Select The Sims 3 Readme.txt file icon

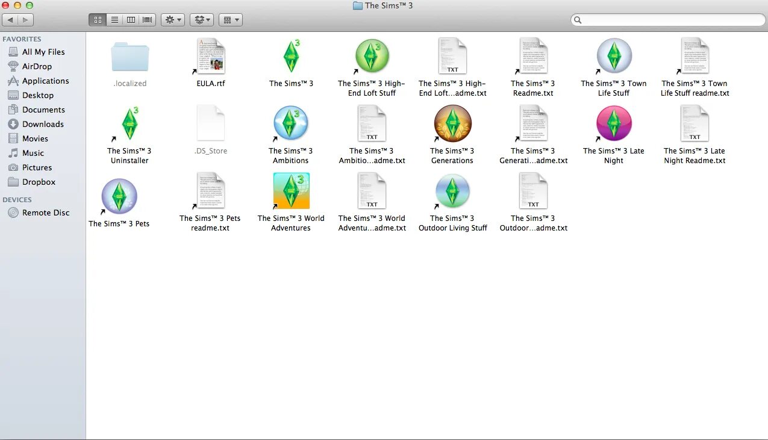533,56
